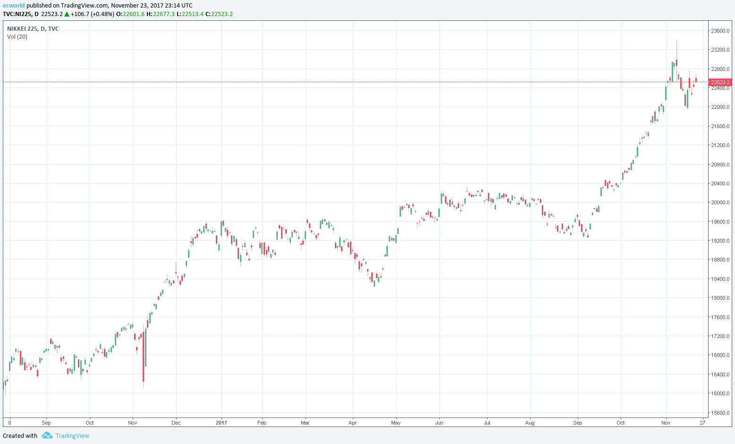The image size is (735, 444).
Task: Click the Oct 2016 time axis label
Action: pyautogui.click(x=90, y=423)
